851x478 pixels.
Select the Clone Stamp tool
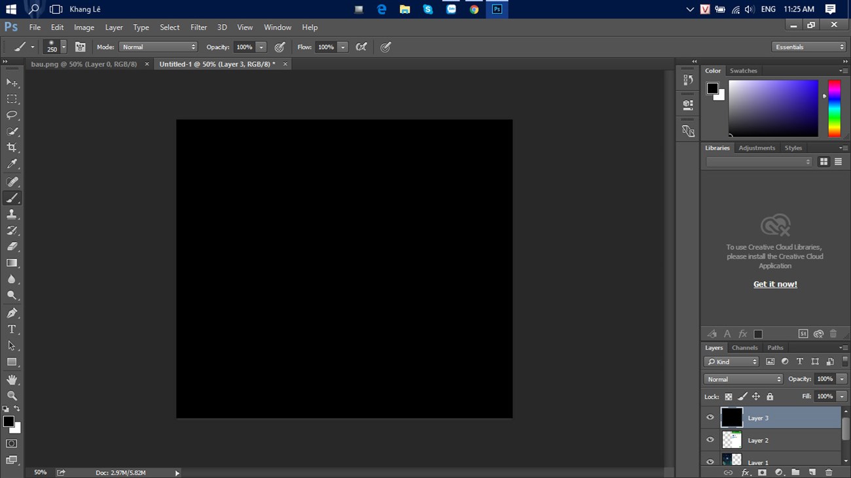tap(12, 214)
